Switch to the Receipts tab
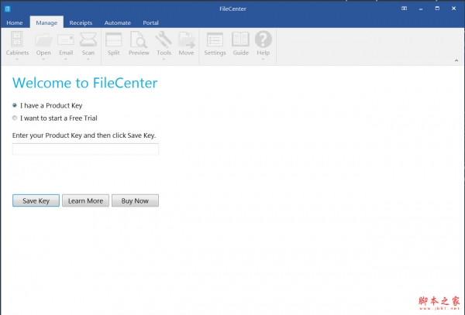The height and width of the screenshot is (315, 465). [x=81, y=23]
